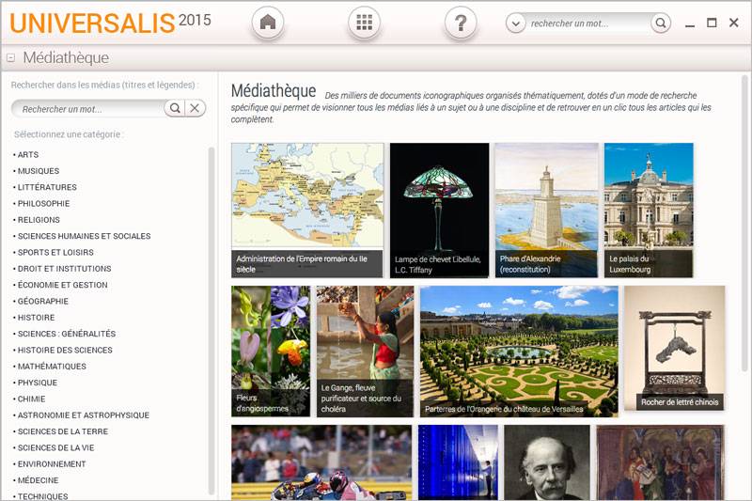Click the media search magnifier button
The image size is (752, 501).
pyautogui.click(x=174, y=108)
